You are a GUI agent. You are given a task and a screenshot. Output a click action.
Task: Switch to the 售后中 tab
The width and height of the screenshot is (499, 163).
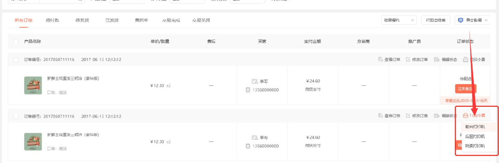(141, 20)
